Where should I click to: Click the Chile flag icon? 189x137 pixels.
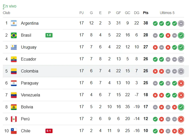pos(14,131)
